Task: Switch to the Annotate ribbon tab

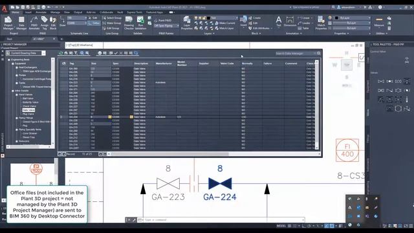Action: coord(41,12)
